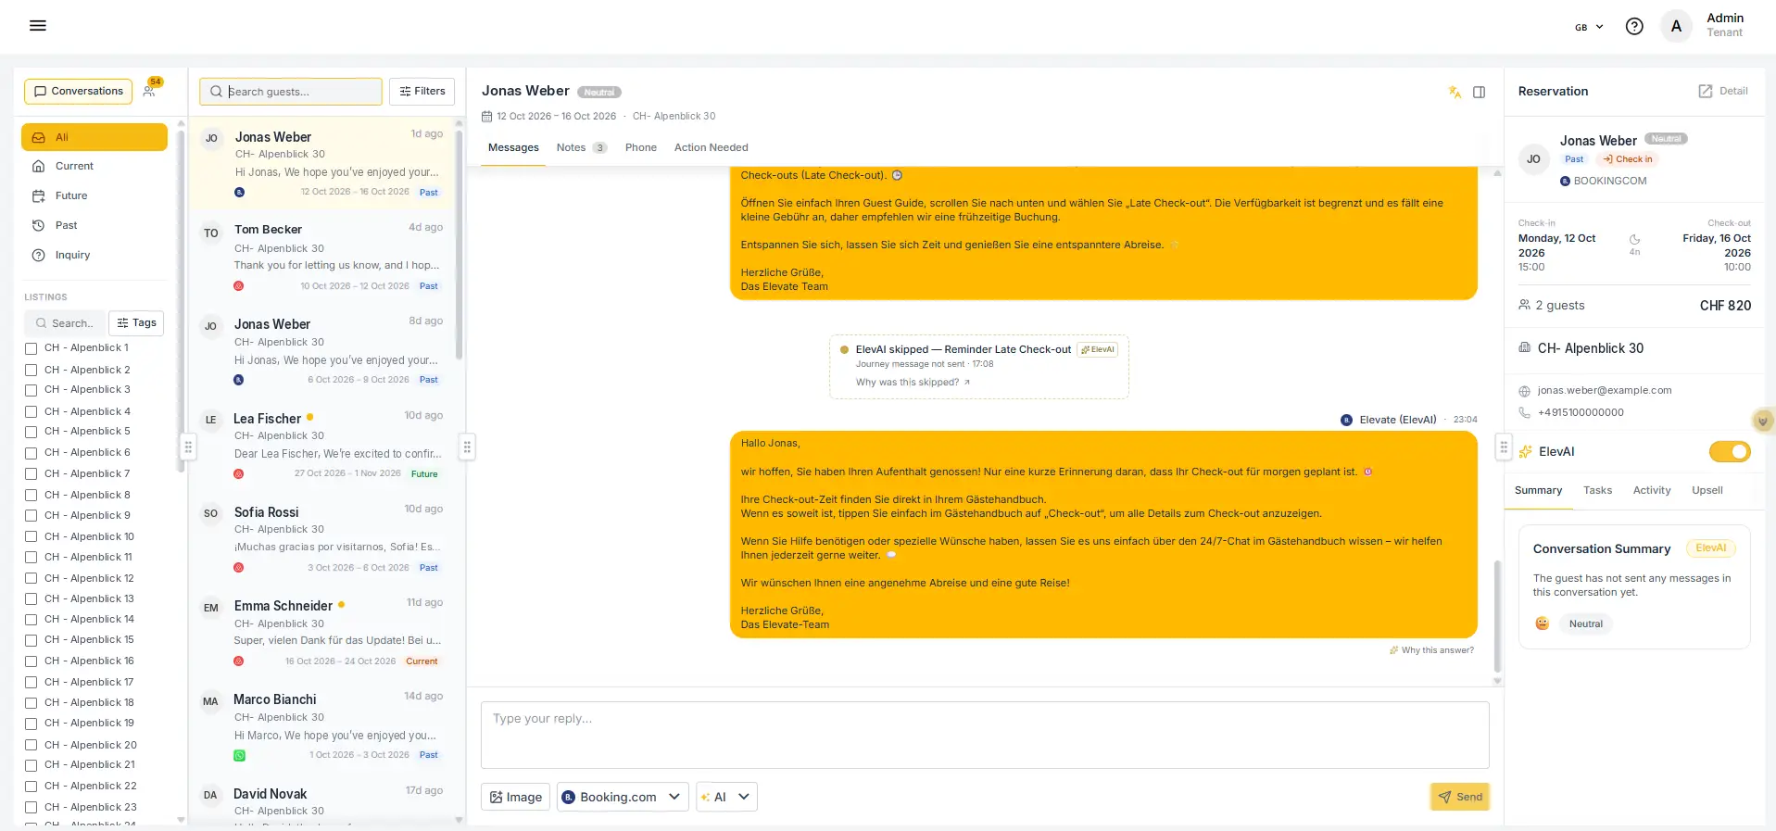The image size is (1776, 831).
Task: Click the guests icon beside 2 guests
Action: [1524, 305]
